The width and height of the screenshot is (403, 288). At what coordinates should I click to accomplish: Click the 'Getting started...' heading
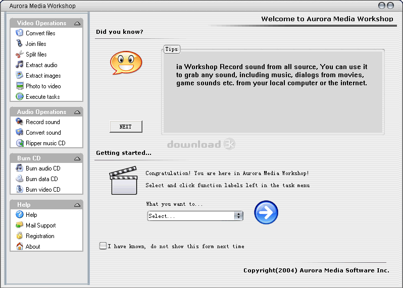click(124, 153)
